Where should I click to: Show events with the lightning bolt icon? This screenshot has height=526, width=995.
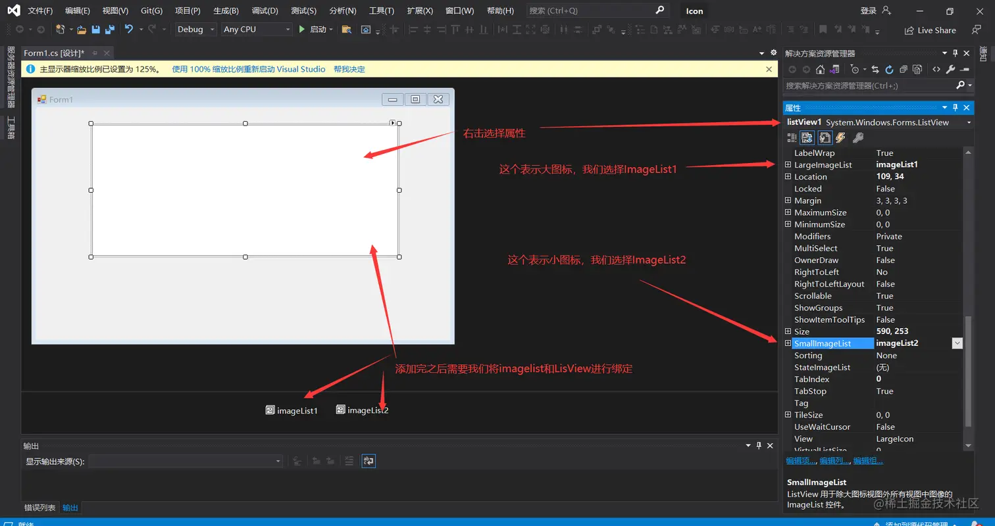[840, 137]
